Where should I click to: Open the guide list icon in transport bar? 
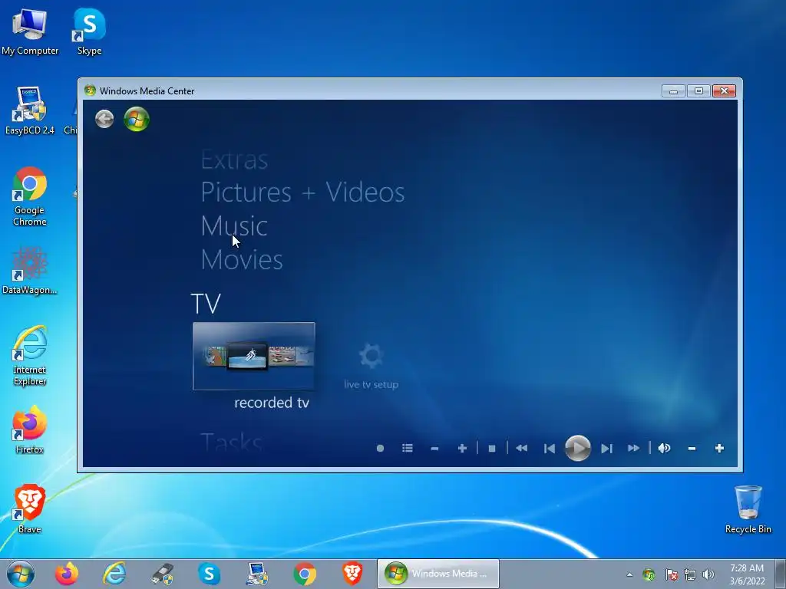click(407, 448)
